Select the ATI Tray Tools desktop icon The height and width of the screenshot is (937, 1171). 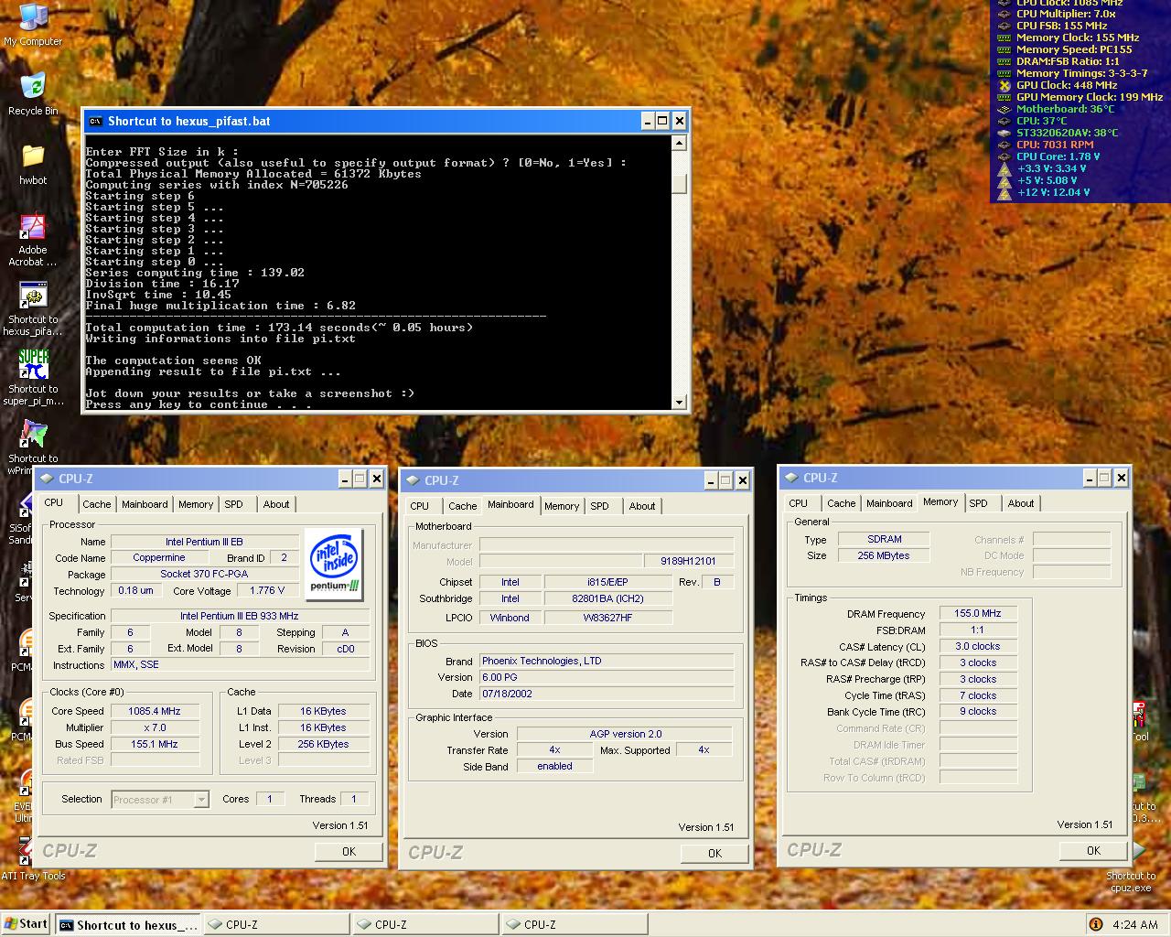coord(33,859)
